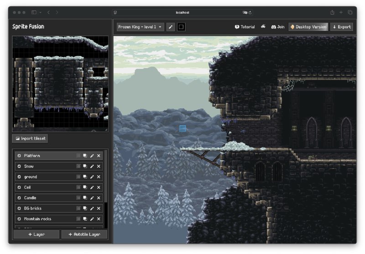
Task: Open the Frozen King - level 1 dropdown
Action: coord(140,27)
